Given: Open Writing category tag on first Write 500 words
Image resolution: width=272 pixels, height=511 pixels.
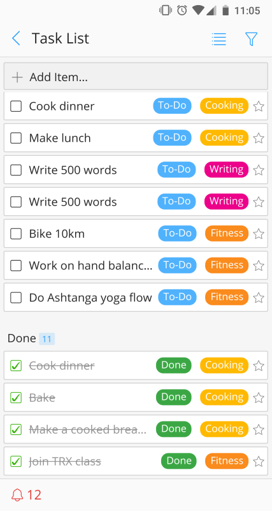Looking at the screenshot, I should click(x=227, y=169).
